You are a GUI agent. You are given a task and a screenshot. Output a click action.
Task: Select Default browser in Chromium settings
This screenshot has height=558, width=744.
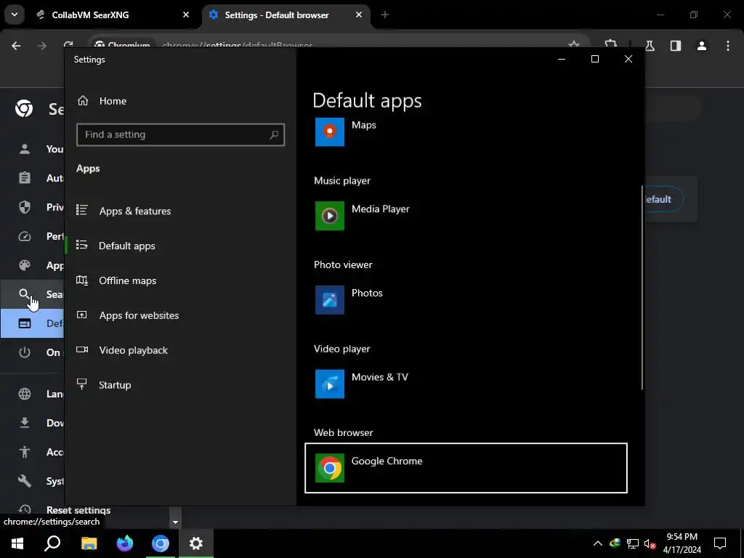(x=32, y=323)
